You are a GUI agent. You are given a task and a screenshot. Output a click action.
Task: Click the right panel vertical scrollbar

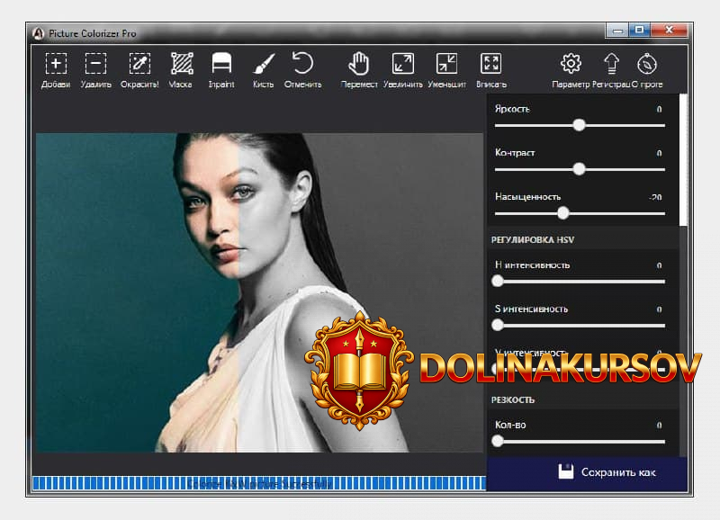pyautogui.click(x=683, y=162)
